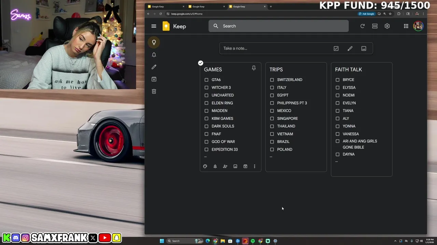This screenshot has width=437, height=245.
Task: Click GOD OF WAR list item
Action: 223,142
